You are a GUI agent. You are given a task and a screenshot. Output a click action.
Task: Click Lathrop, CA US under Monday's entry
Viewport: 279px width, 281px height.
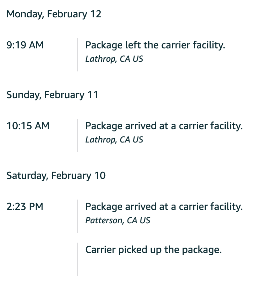[114, 59]
